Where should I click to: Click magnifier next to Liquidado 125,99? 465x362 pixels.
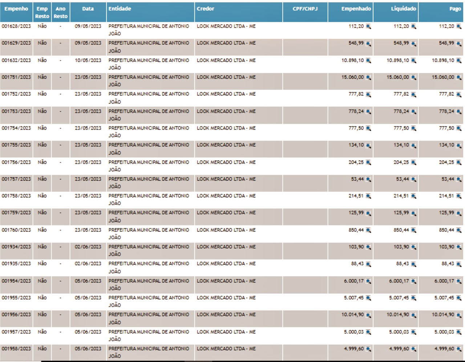coord(413,213)
